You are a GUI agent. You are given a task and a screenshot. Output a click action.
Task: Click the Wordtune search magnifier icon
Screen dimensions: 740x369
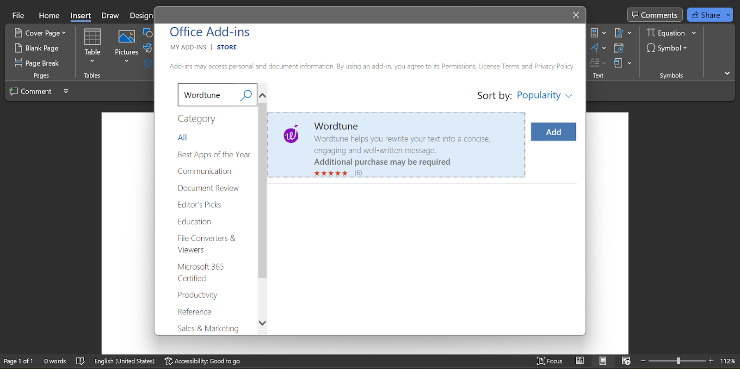coord(246,95)
